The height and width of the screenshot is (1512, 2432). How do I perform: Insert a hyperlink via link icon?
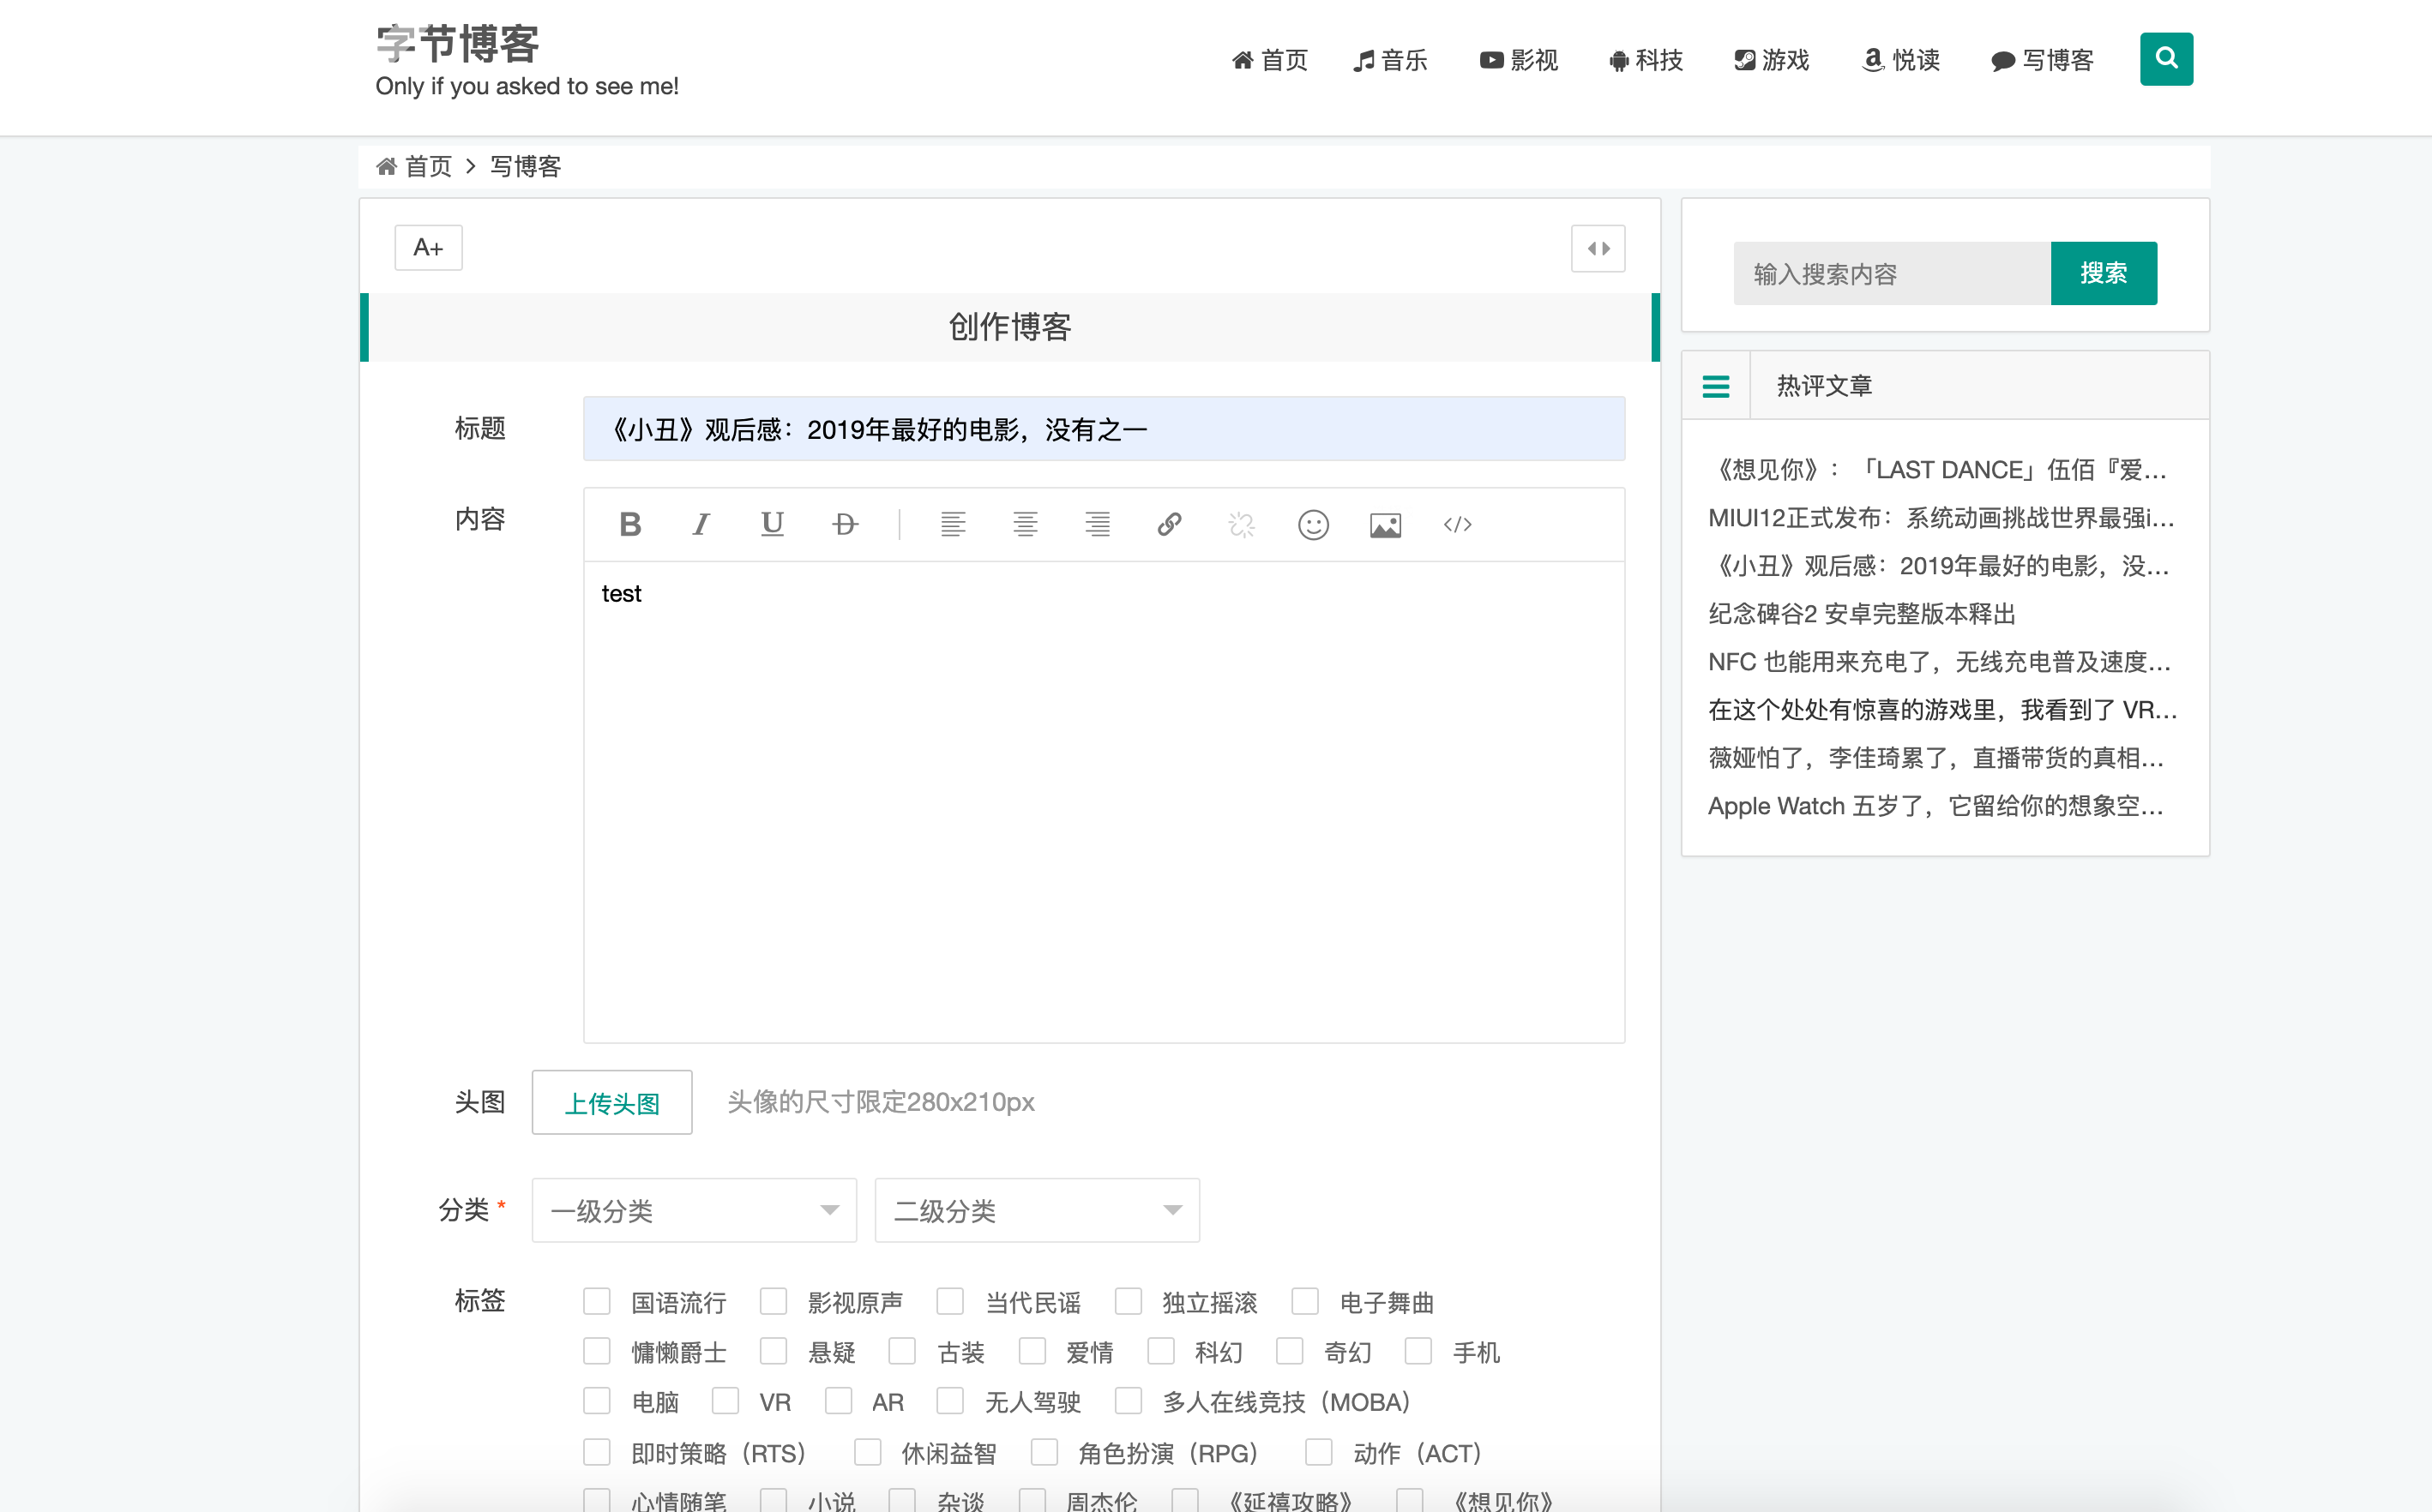coord(1170,525)
